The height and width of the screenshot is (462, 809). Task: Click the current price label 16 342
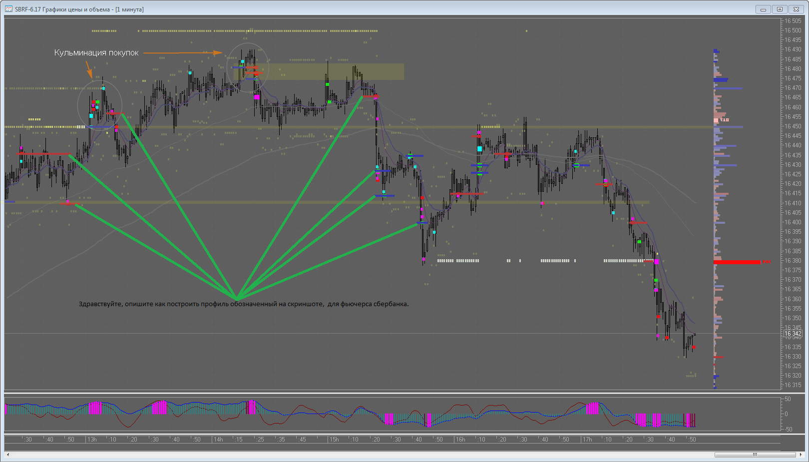click(x=793, y=334)
